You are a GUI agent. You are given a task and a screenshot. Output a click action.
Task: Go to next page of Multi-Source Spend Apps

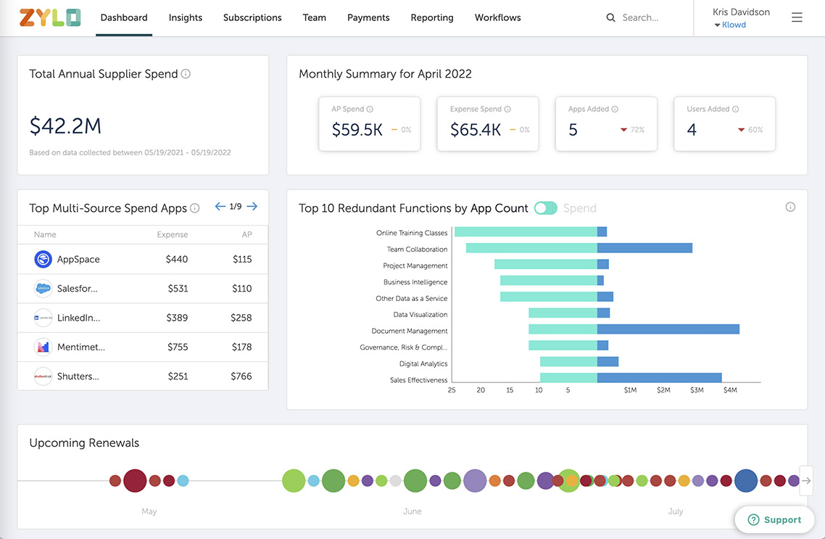pos(252,207)
